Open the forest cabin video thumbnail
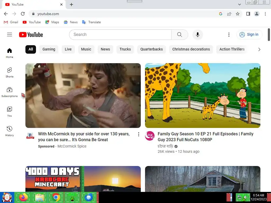The image size is (271, 203). point(203,179)
